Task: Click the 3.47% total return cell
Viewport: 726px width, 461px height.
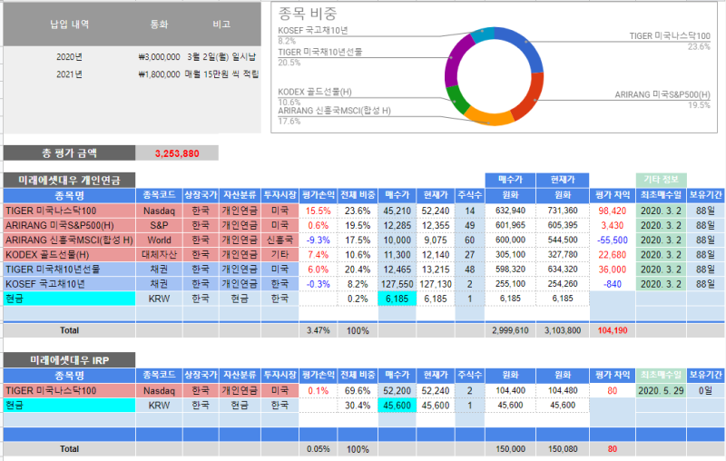Action: coord(319,330)
